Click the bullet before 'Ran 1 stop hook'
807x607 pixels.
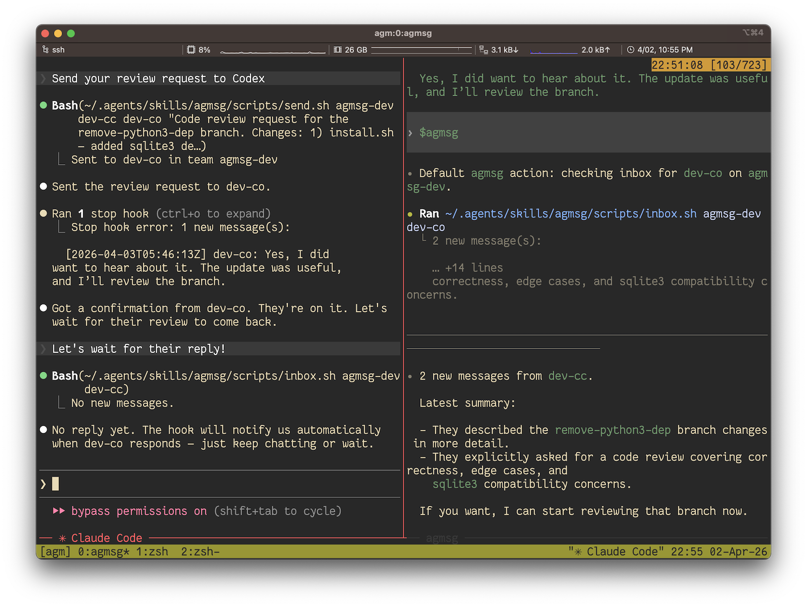point(43,214)
